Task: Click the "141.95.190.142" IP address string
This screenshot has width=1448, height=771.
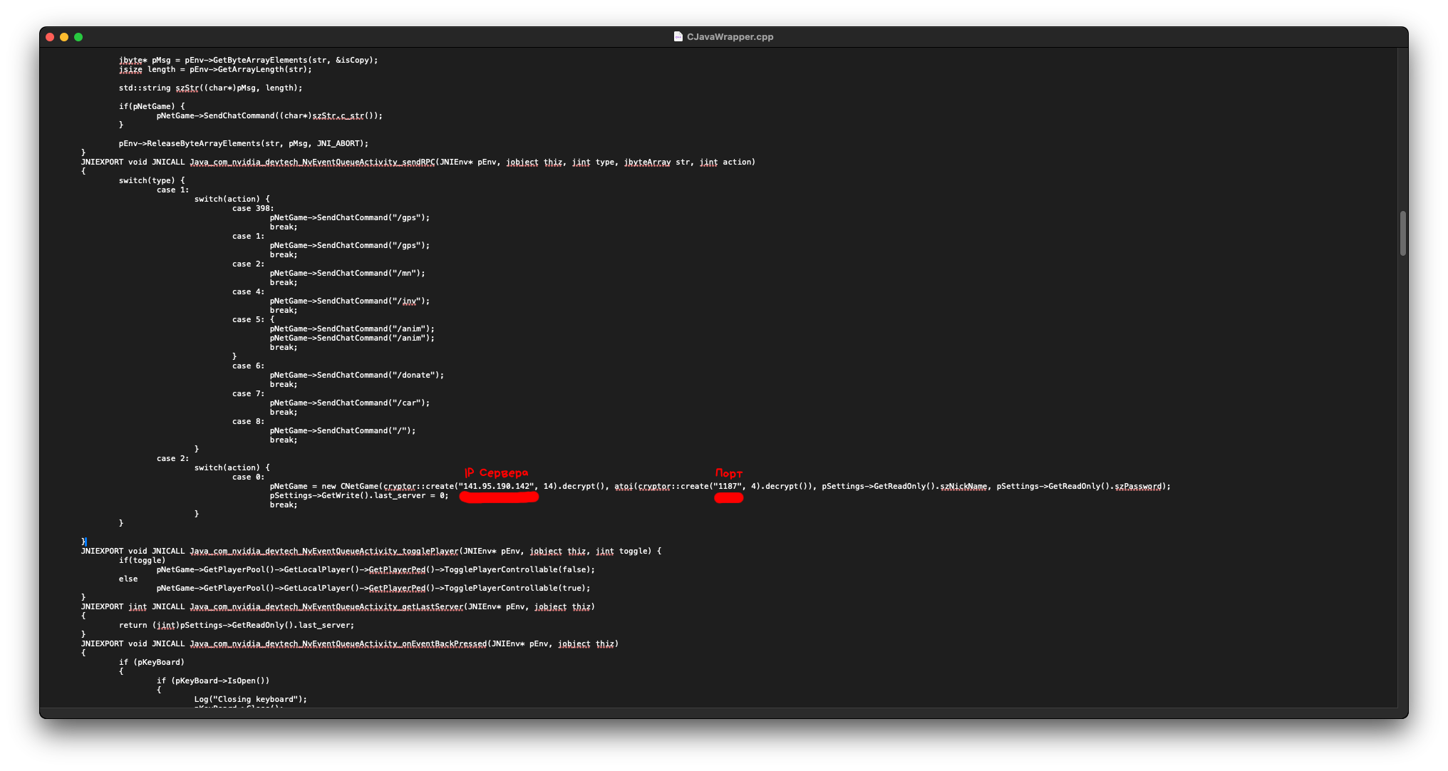Action: tap(497, 486)
